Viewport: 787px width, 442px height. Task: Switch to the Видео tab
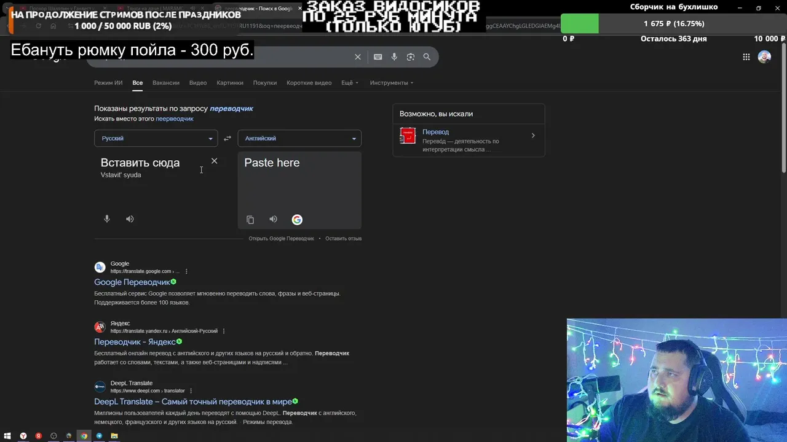coord(198,83)
